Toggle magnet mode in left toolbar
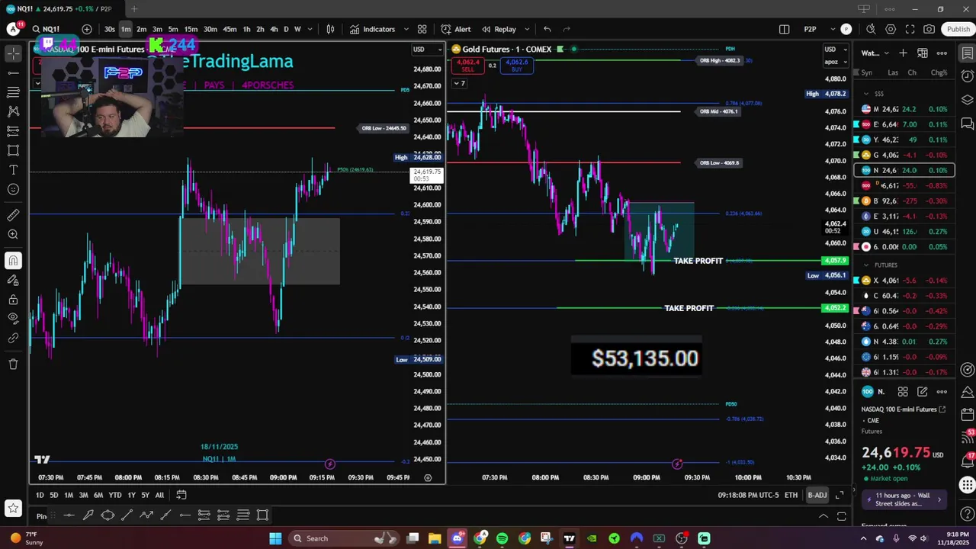Screen dimensions: 976x549 [x=13, y=261]
